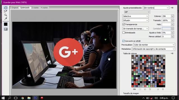
Task: Uncheck Convertir en sRGB checkbox
Action: click(x=123, y=41)
